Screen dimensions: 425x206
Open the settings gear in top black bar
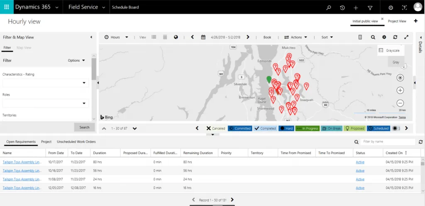pyautogui.click(x=391, y=7)
